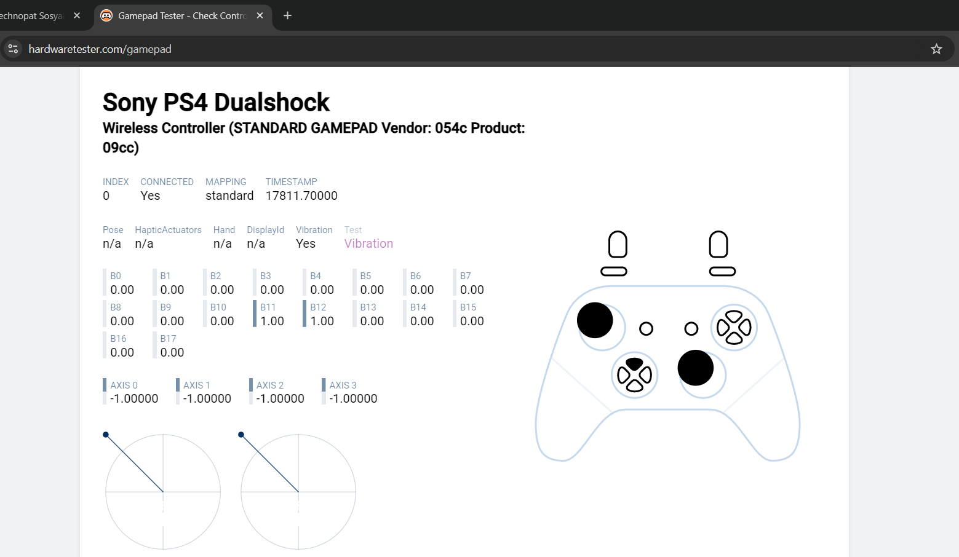Click the INDEX value 0
This screenshot has height=557, width=959.
coord(106,196)
